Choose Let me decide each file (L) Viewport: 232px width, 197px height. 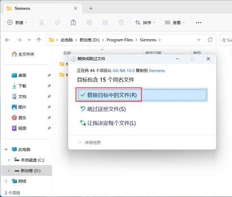point(108,123)
